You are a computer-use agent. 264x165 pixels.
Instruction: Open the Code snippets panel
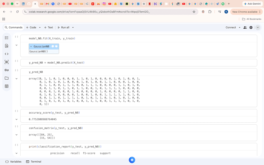click(x=7, y=54)
